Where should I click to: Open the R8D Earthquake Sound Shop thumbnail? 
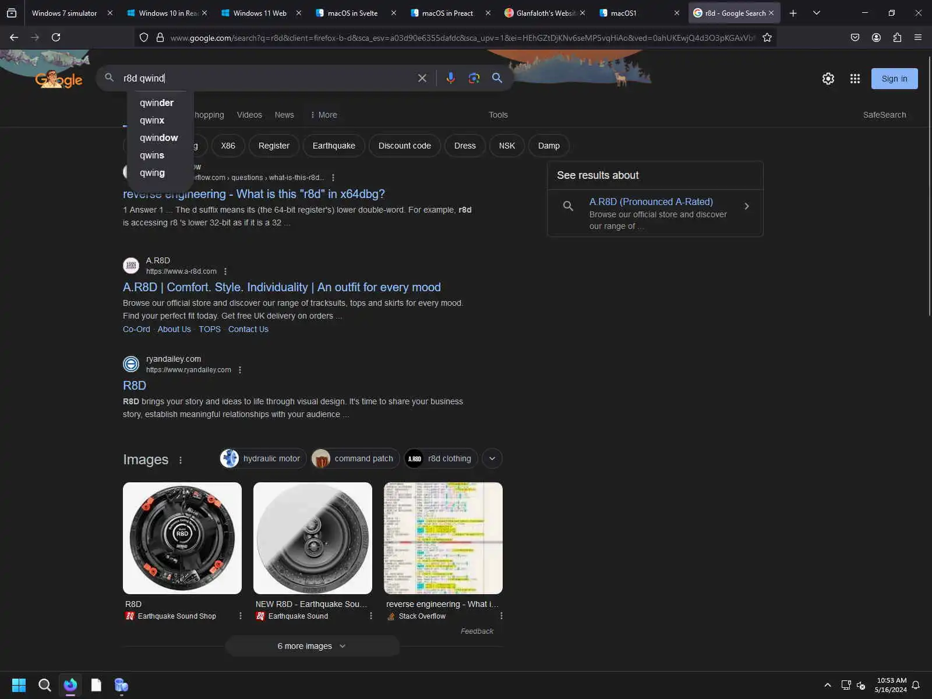tap(182, 538)
